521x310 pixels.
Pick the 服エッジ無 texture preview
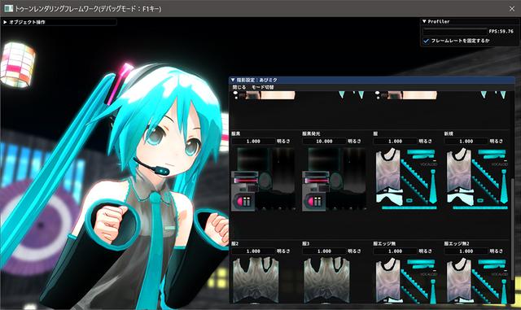click(x=405, y=280)
